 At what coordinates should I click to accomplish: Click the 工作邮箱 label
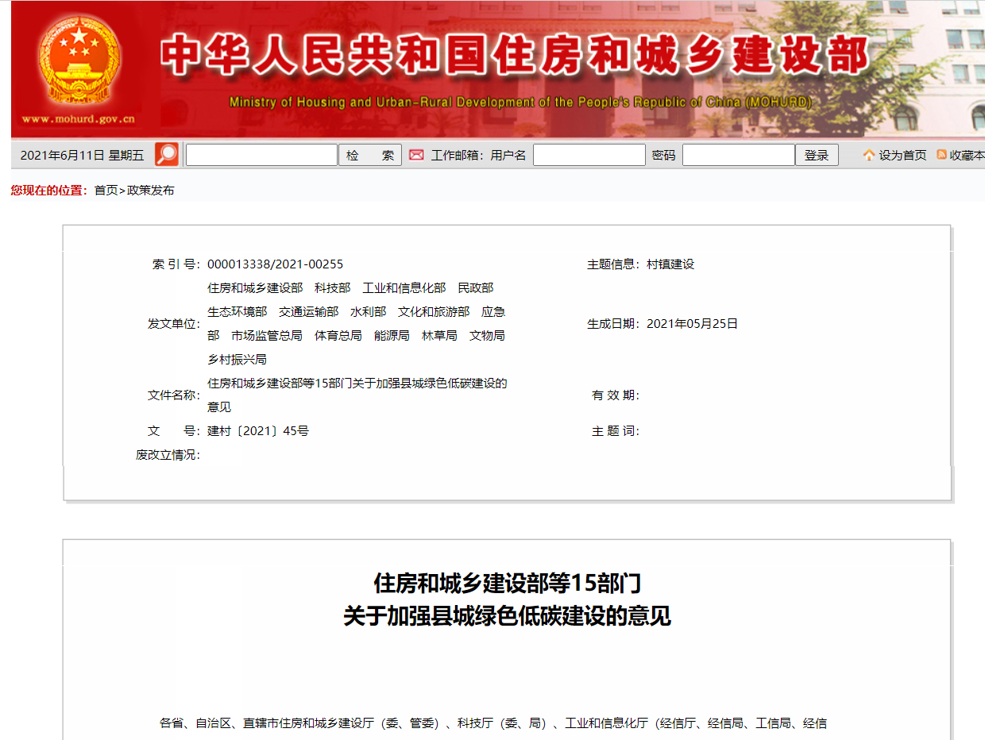458,156
